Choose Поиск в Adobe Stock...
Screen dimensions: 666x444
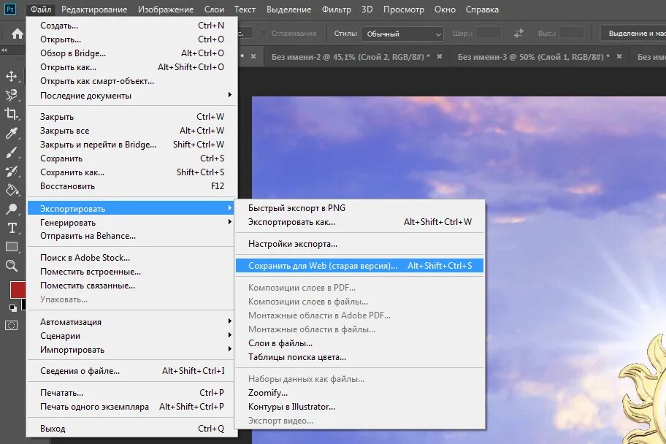tap(132, 258)
